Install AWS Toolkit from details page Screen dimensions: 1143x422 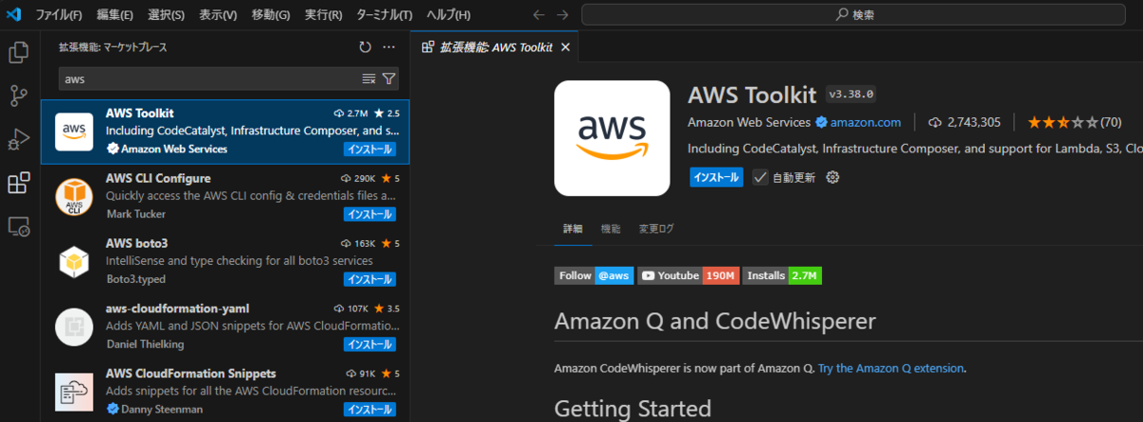pos(716,177)
